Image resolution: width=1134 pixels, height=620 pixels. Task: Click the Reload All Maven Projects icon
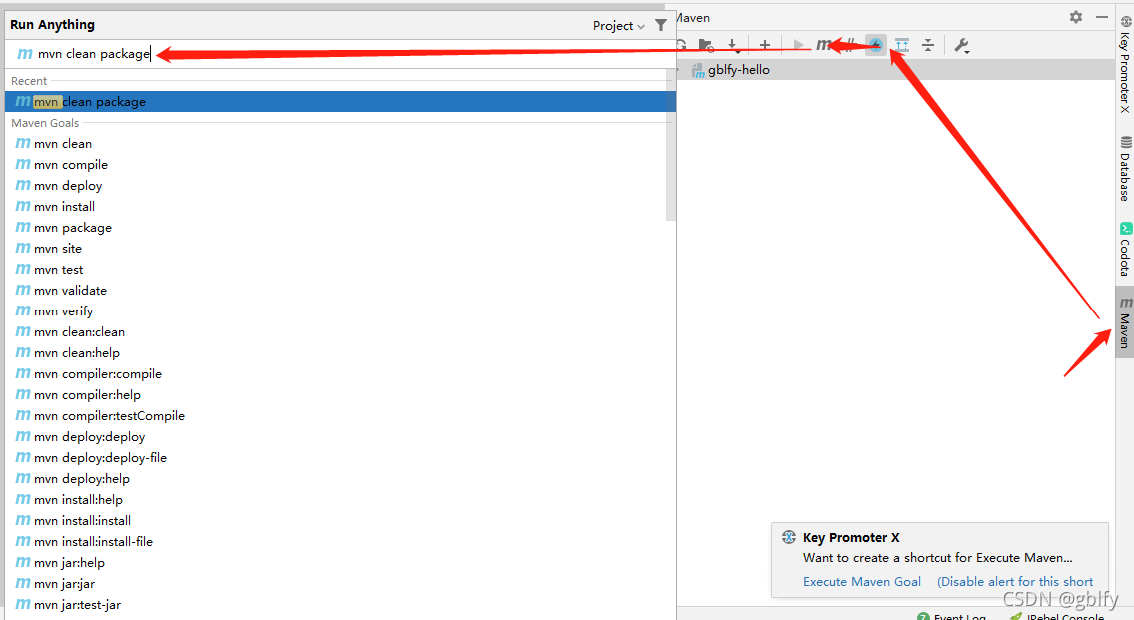tap(682, 45)
